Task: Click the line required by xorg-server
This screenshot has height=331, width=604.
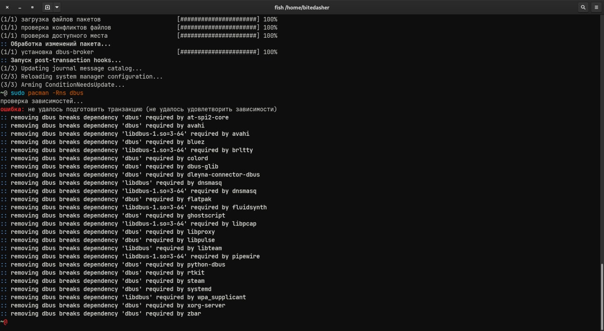Action: click(x=112, y=306)
